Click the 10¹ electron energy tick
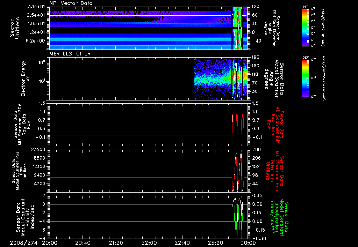Viewport: 358px width, 247px height. pos(41,81)
